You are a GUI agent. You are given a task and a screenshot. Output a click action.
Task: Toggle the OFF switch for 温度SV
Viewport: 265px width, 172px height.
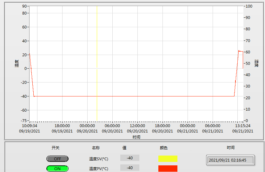(57, 159)
